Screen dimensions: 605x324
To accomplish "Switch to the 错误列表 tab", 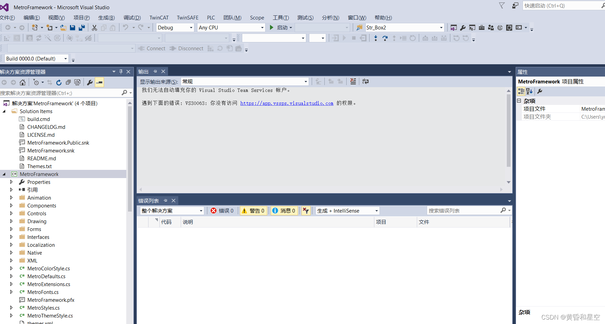I will 149,201.
